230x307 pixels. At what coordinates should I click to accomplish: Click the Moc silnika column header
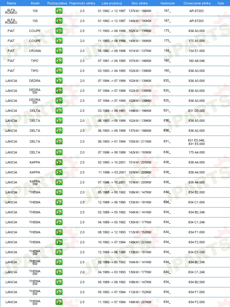pyautogui.click(x=139, y=3)
